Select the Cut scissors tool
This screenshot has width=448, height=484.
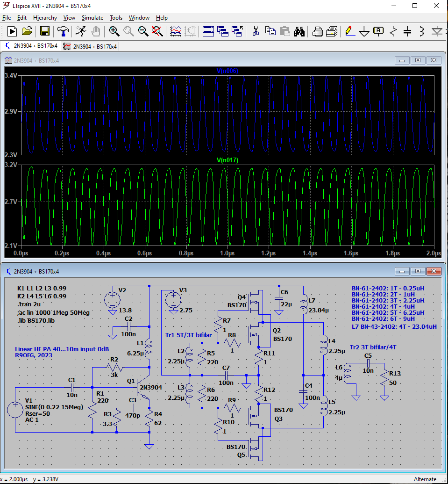pos(256,31)
